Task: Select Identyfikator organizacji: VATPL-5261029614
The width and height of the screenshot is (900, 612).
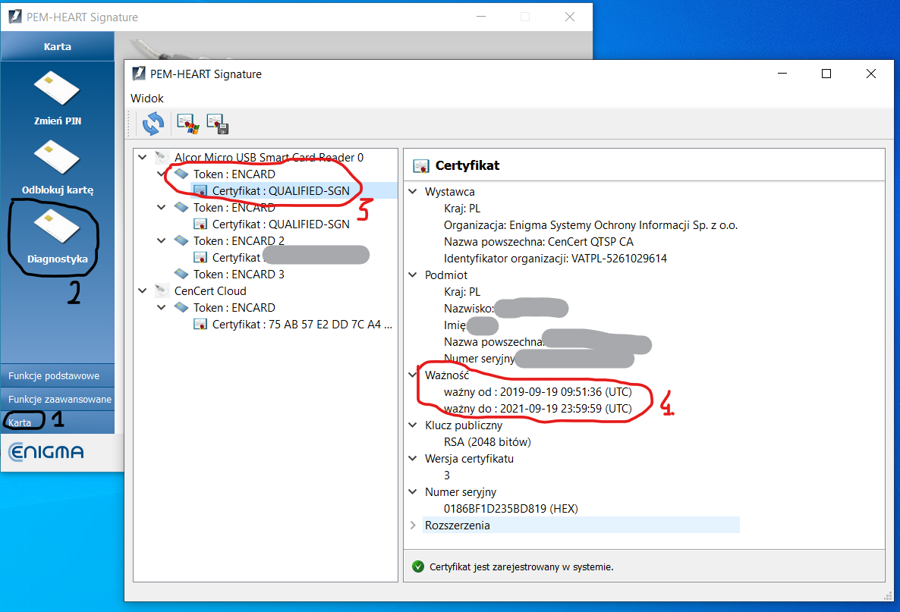Action: [555, 258]
